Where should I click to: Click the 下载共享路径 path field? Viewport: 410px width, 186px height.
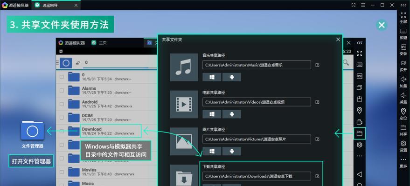[x=257, y=176]
